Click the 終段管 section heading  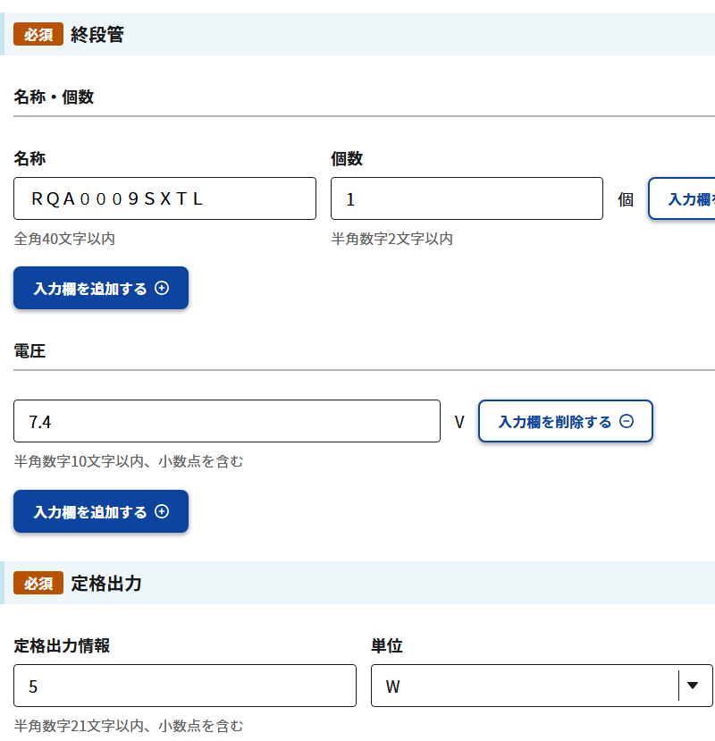tap(97, 35)
